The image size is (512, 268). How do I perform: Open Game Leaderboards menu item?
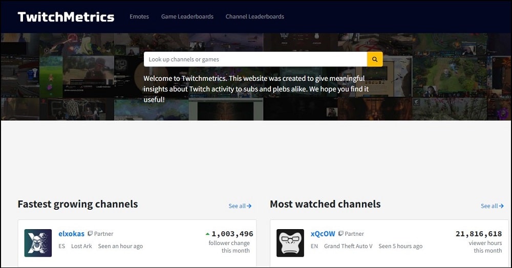click(x=187, y=17)
